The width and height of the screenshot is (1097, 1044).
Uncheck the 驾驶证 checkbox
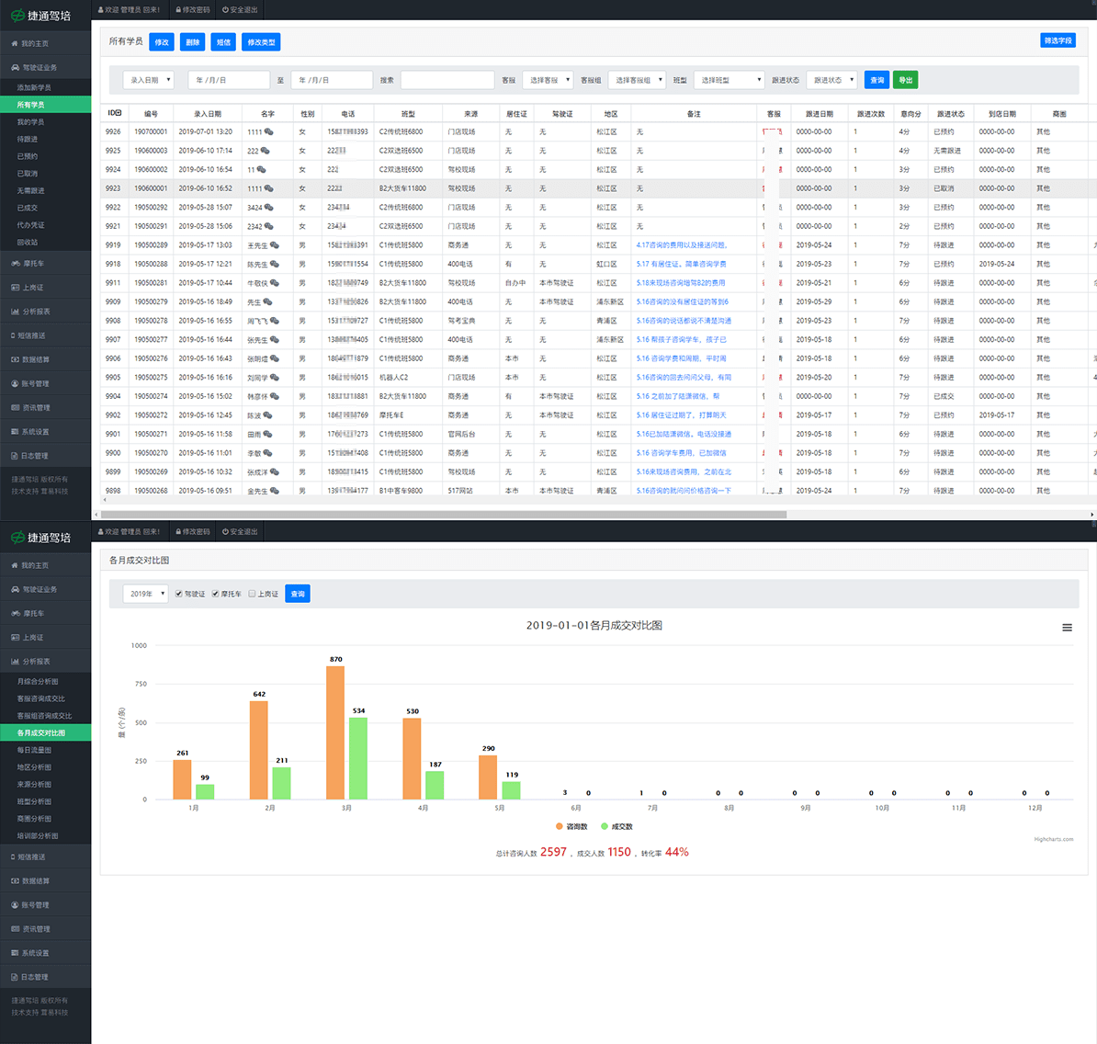coord(179,594)
